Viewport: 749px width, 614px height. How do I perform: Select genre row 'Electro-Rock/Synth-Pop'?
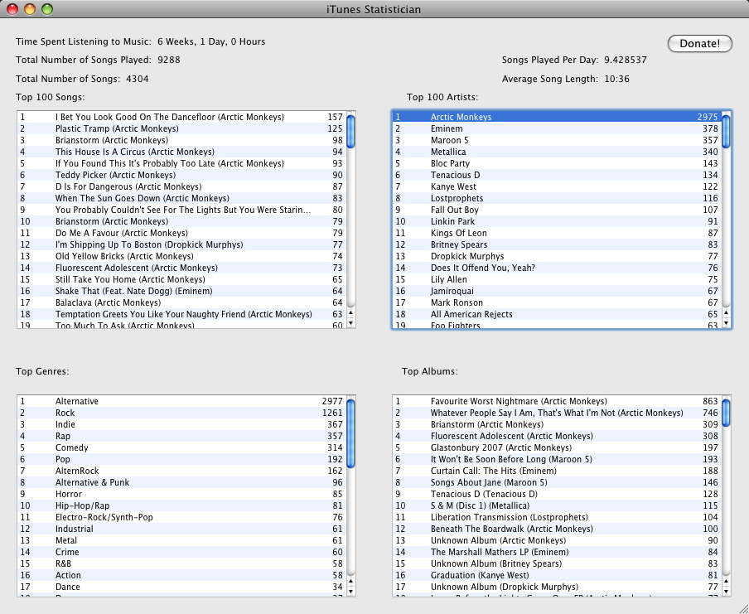(181, 518)
